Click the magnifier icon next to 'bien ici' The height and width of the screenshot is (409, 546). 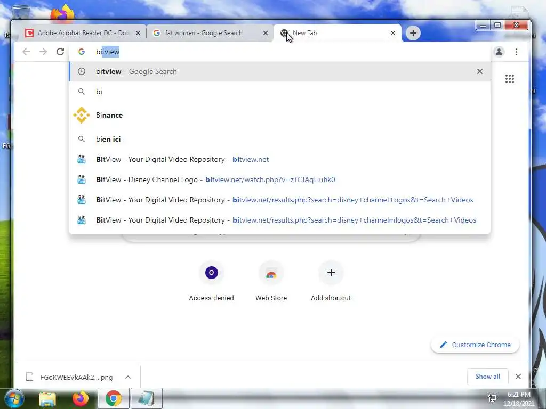click(x=82, y=139)
